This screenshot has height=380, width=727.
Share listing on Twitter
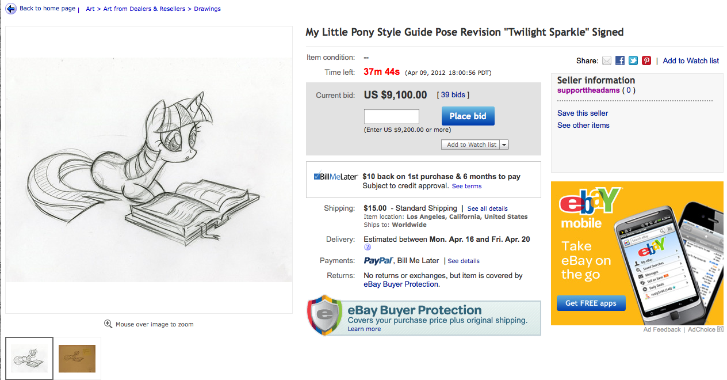tap(633, 60)
